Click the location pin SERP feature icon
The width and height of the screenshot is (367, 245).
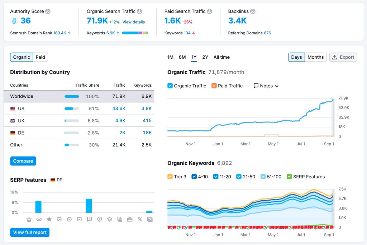coord(99,219)
